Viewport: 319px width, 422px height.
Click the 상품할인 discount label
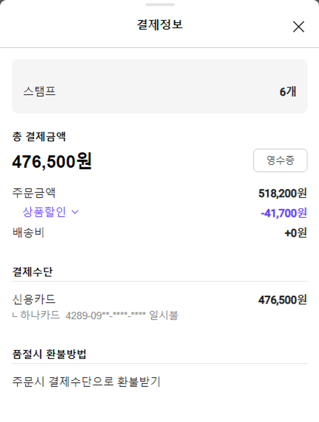(x=44, y=212)
